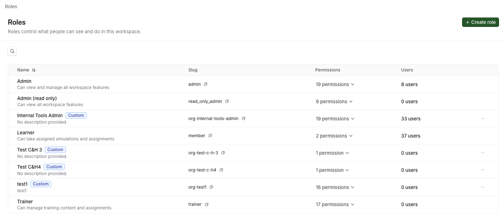Image resolution: width=504 pixels, height=219 pixels.
Task: Copy the org-test-c-h-3 slug
Action: tap(223, 153)
